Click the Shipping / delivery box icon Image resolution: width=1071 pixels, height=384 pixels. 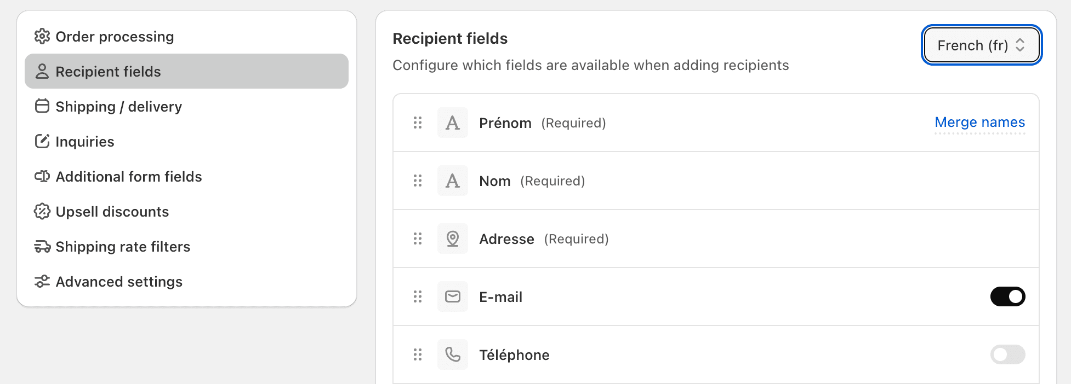(x=42, y=106)
